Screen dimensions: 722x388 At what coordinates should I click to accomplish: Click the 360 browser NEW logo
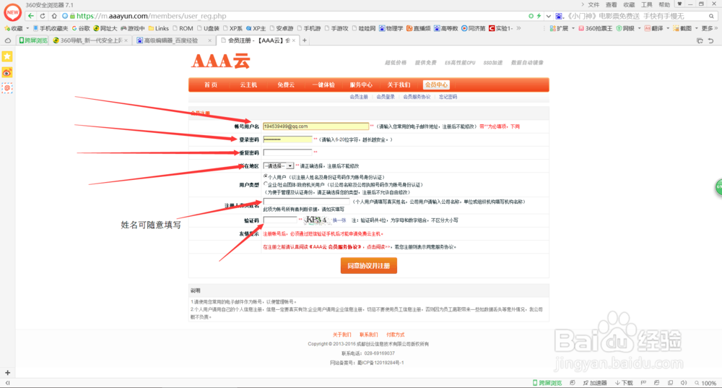12,12
